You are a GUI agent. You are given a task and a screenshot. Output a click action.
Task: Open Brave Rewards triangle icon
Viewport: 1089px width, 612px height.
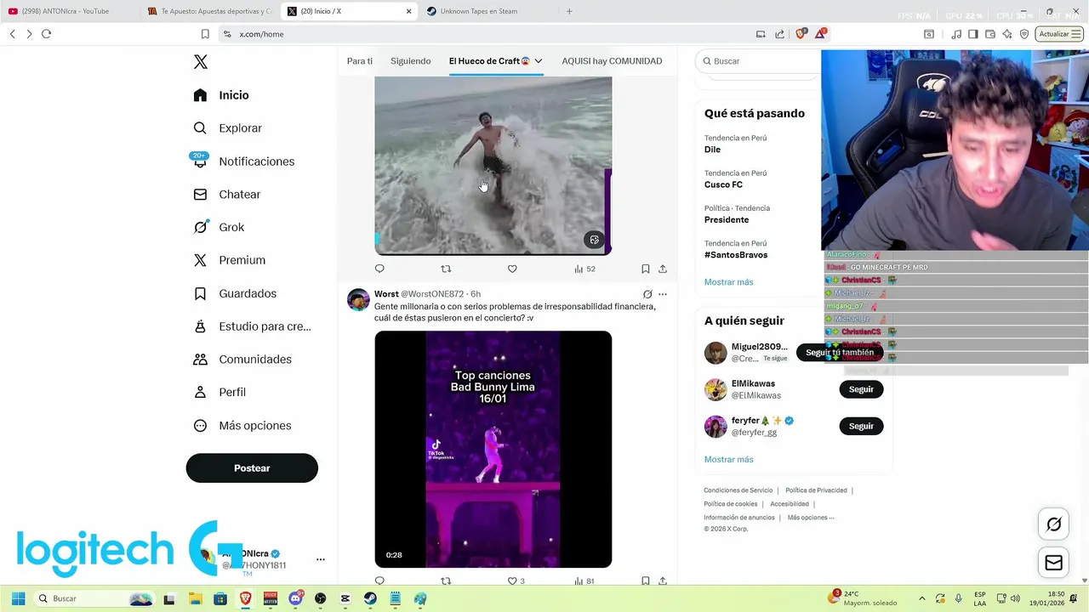(820, 34)
